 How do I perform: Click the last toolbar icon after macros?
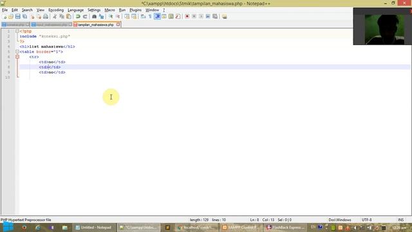pos(225,17)
